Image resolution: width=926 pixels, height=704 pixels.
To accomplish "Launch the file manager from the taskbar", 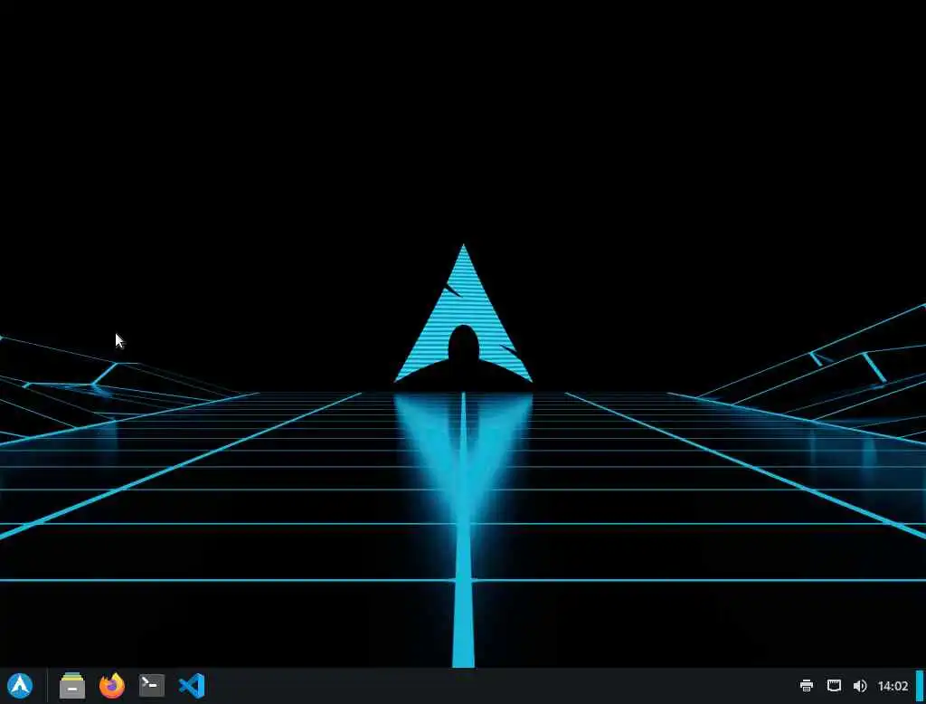I will pyautogui.click(x=72, y=686).
